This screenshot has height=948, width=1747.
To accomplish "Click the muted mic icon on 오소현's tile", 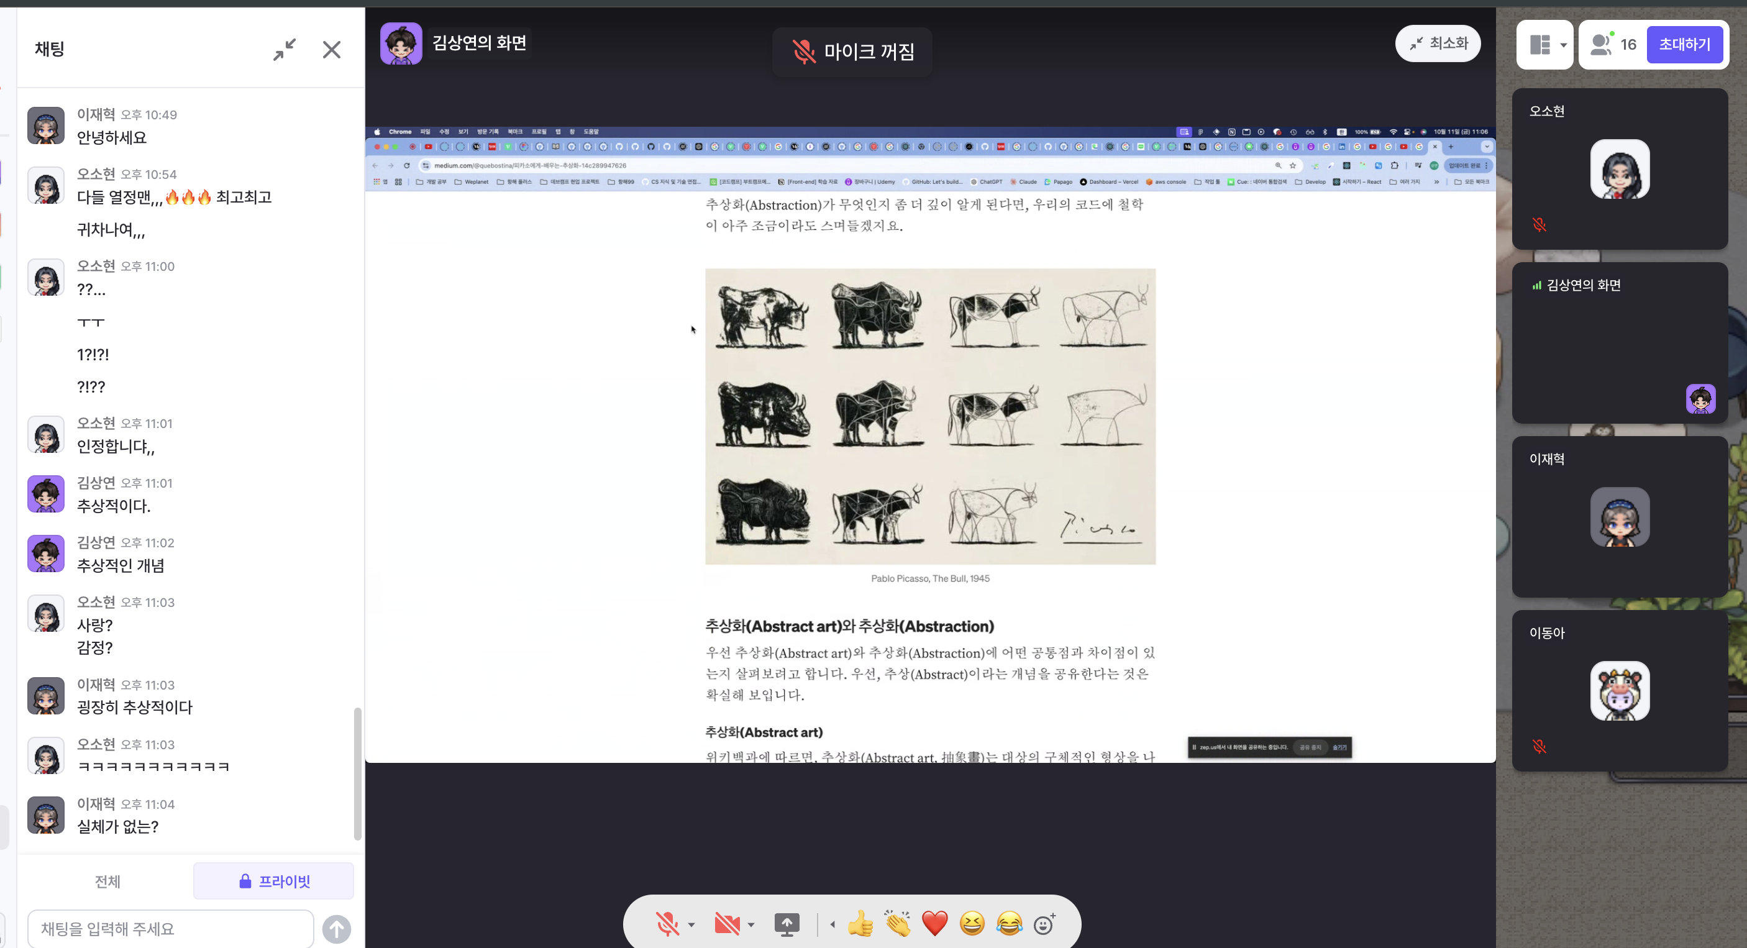I will 1539,224.
